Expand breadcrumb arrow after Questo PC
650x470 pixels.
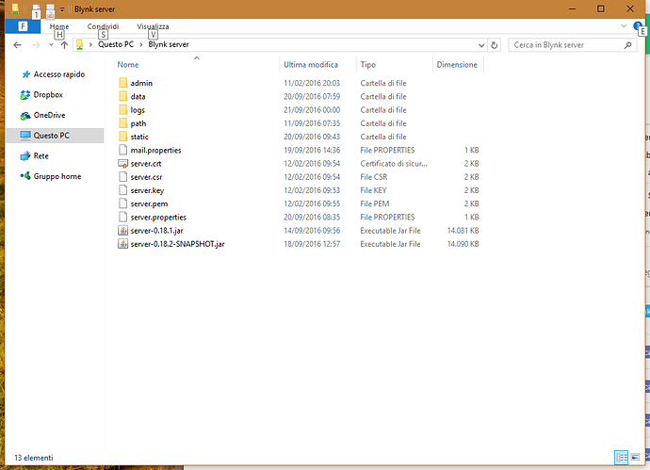[x=141, y=44]
